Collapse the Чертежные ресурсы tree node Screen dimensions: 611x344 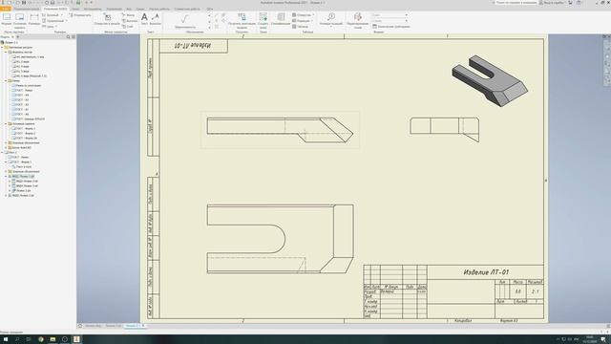(2, 47)
